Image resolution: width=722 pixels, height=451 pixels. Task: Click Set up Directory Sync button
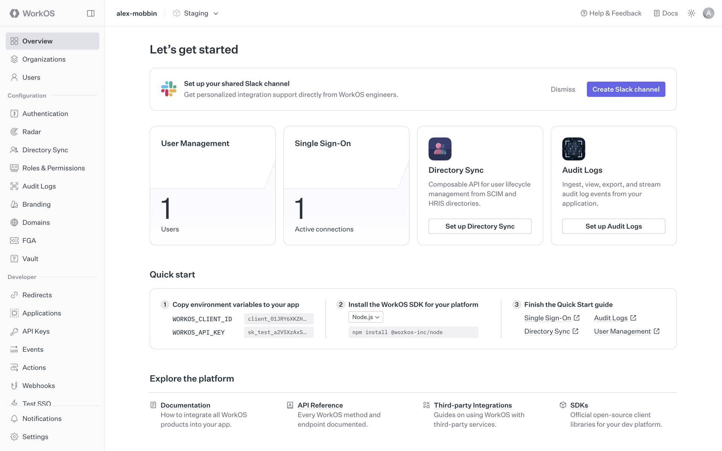[480, 226]
